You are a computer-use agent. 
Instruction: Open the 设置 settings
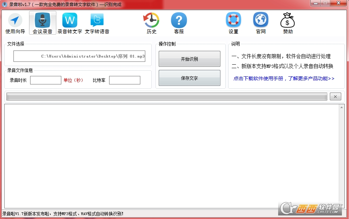pyautogui.click(x=233, y=23)
